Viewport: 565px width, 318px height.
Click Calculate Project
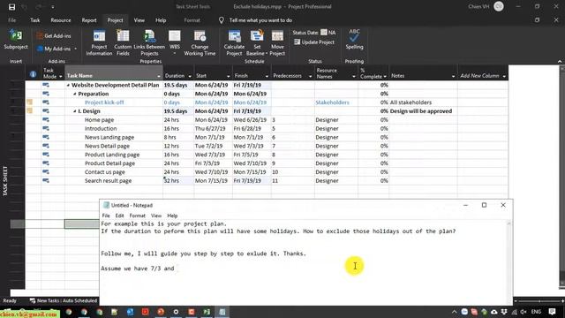(x=234, y=43)
